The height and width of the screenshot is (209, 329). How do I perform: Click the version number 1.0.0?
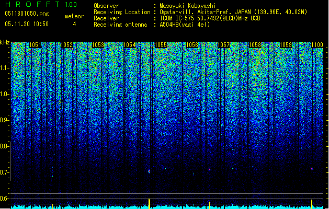71,5
